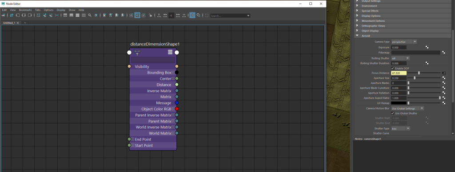Click the UV Remap black color swatch

pos(399,103)
